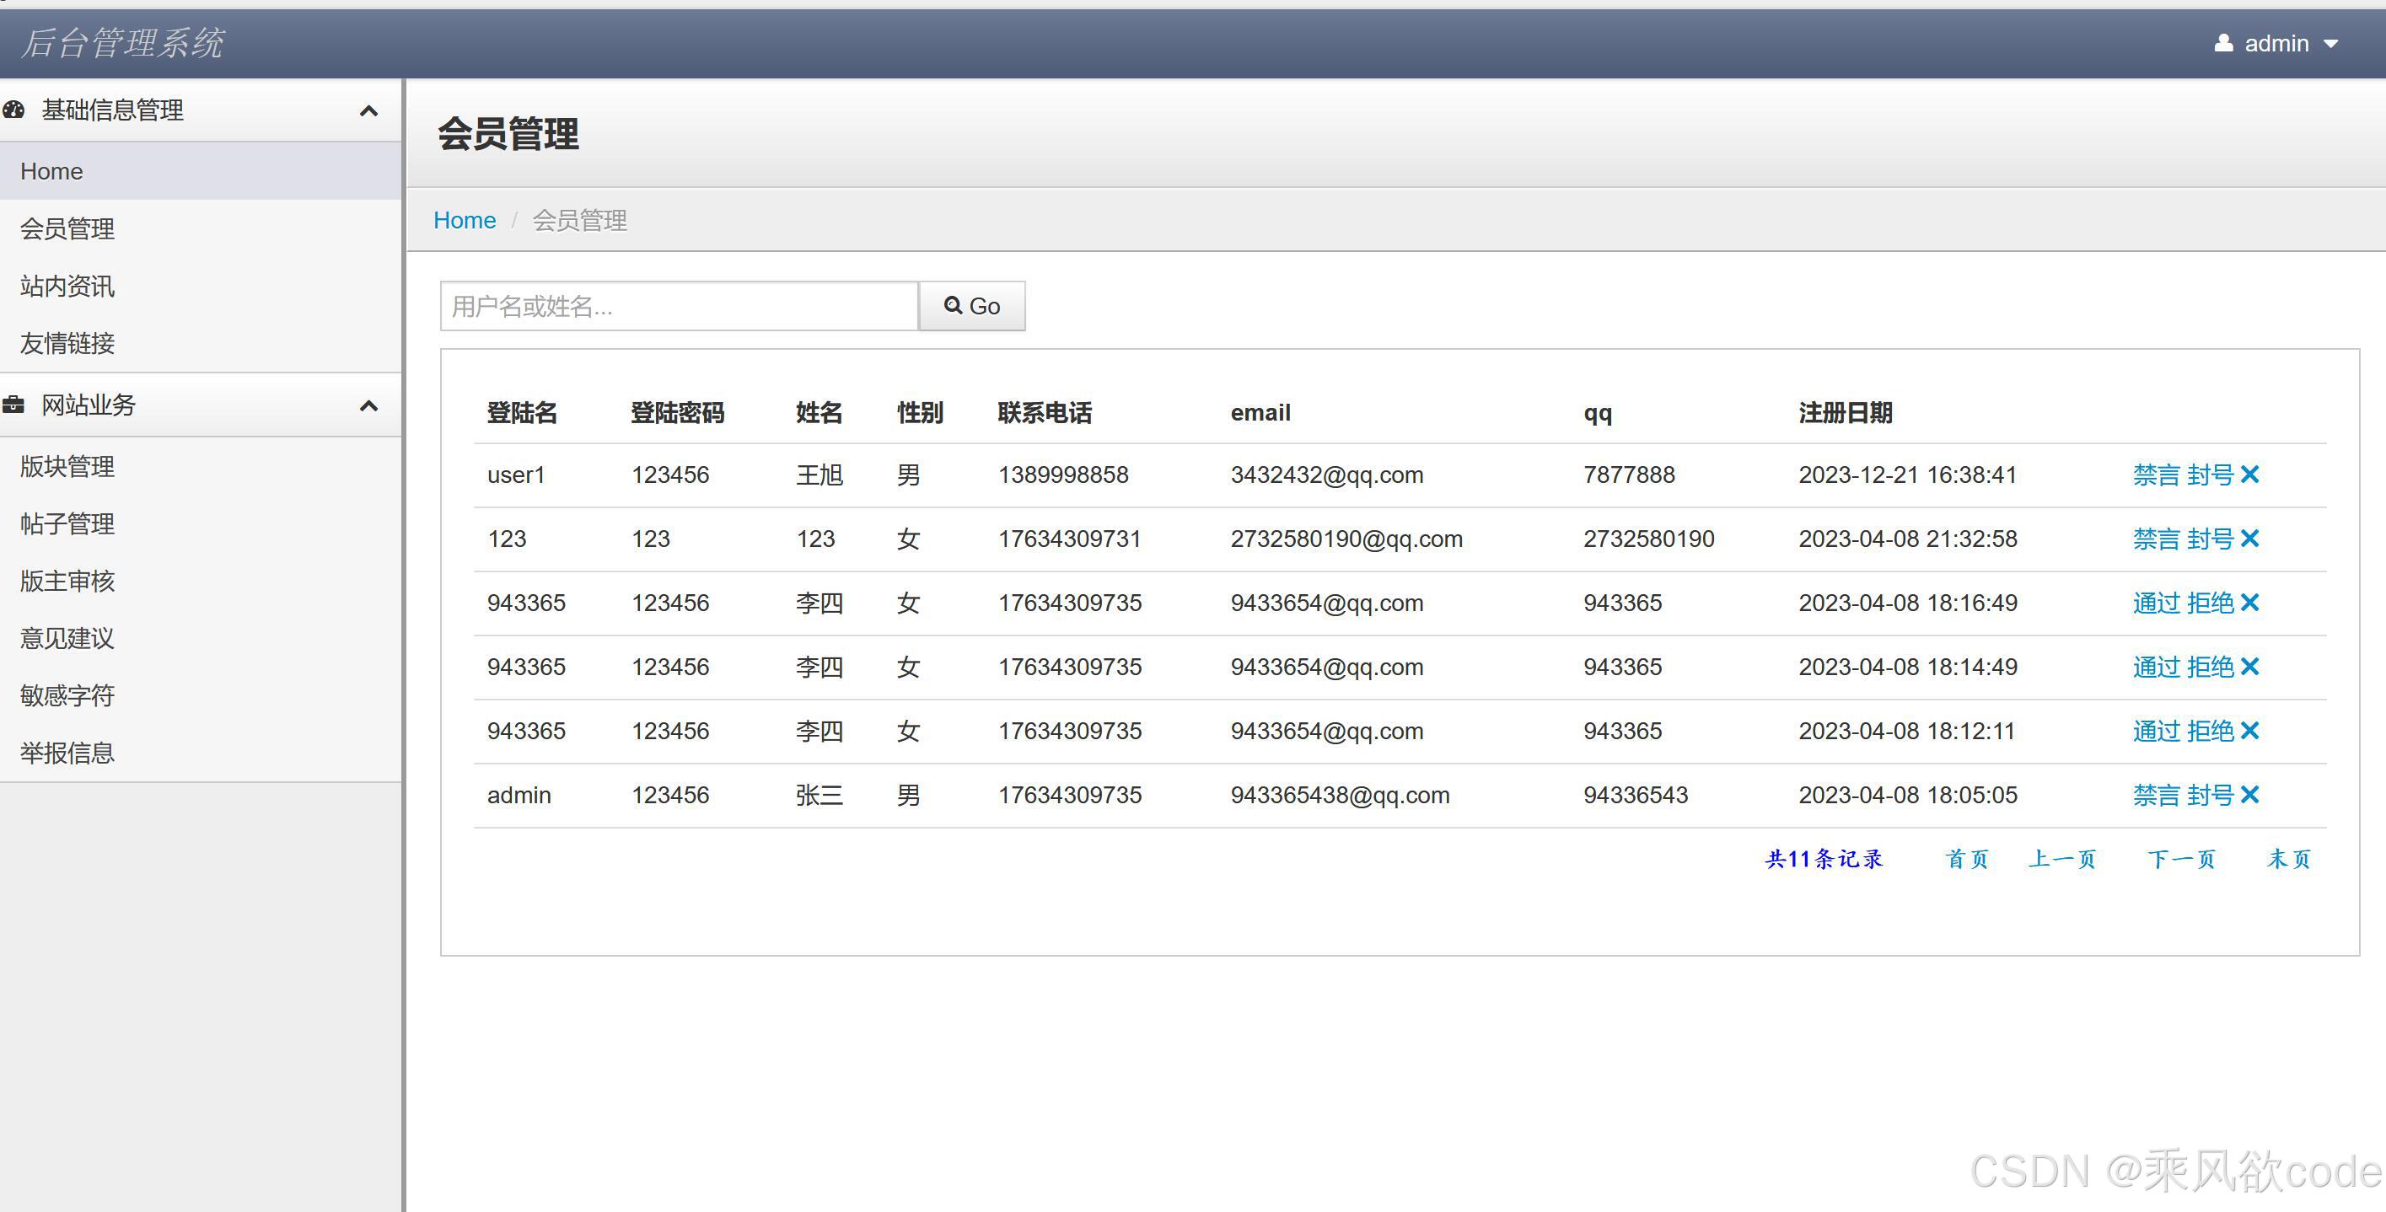Collapse the 基础信息管理 section chevron
Screen dimensions: 2386x1212
pos(368,111)
